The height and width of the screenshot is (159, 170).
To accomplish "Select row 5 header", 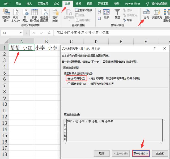I will click(5, 73).
